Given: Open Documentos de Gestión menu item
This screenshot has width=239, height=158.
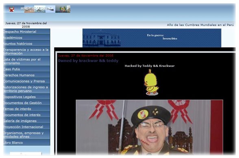Looking at the screenshot, I should point(27,103).
